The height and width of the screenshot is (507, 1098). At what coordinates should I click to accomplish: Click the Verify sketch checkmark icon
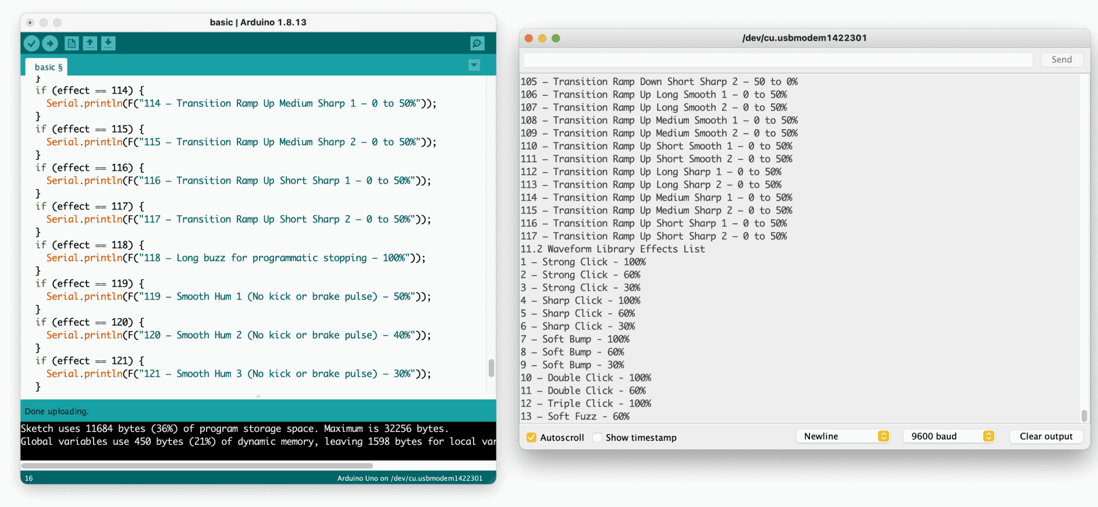tap(31, 44)
